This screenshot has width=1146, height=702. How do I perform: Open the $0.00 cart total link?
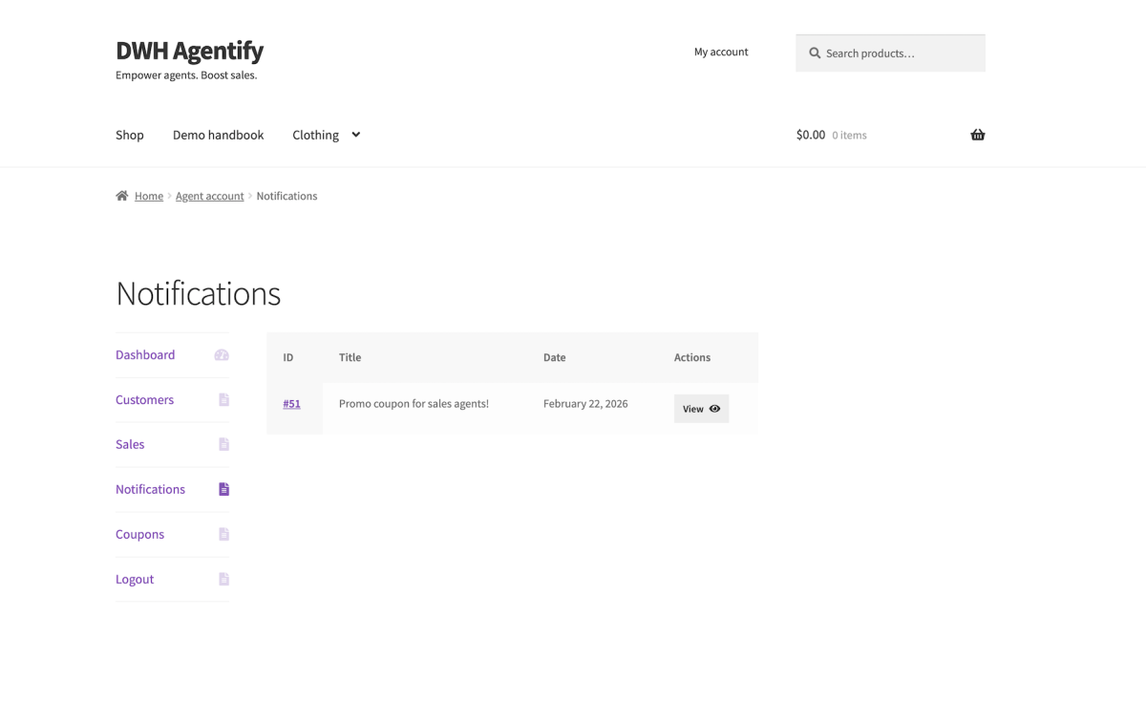(x=811, y=135)
